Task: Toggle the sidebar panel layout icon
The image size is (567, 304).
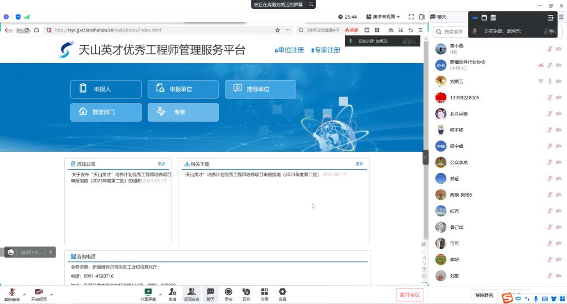Action: point(422,17)
